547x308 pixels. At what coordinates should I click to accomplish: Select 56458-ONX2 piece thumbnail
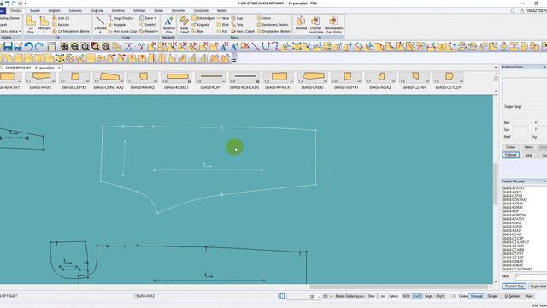click(312, 80)
